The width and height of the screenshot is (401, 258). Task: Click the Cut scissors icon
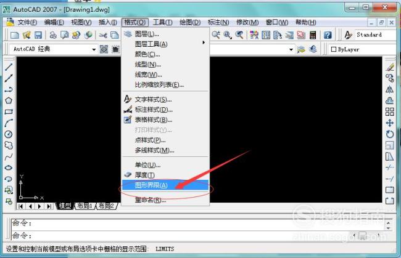[103, 35]
